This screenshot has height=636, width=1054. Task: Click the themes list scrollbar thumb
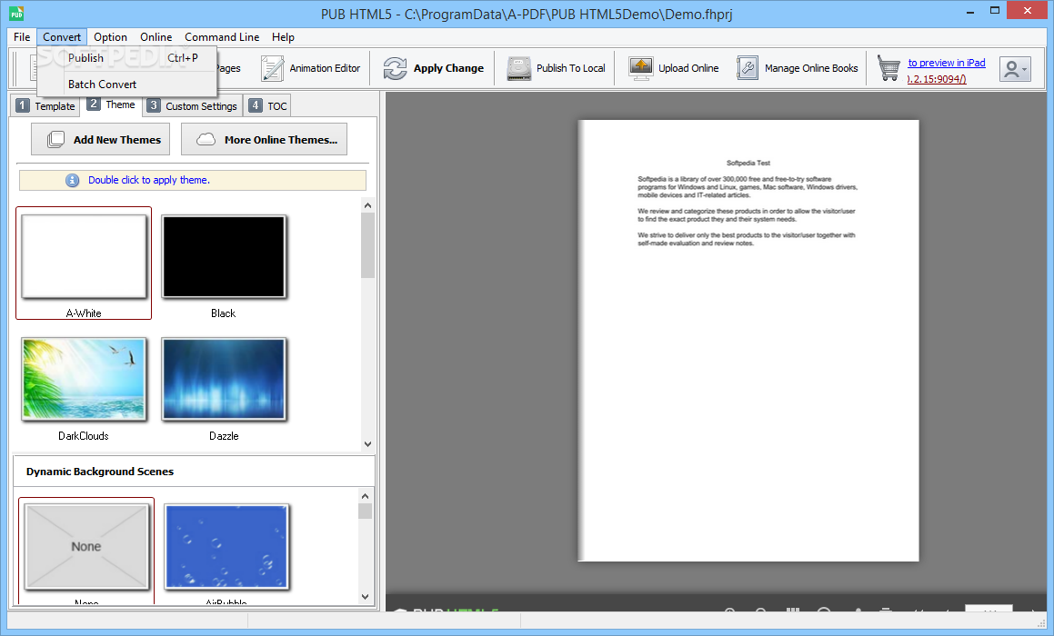[x=367, y=245]
